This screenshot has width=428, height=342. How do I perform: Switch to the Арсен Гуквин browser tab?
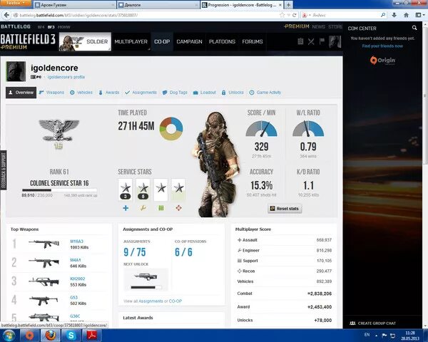point(74,5)
